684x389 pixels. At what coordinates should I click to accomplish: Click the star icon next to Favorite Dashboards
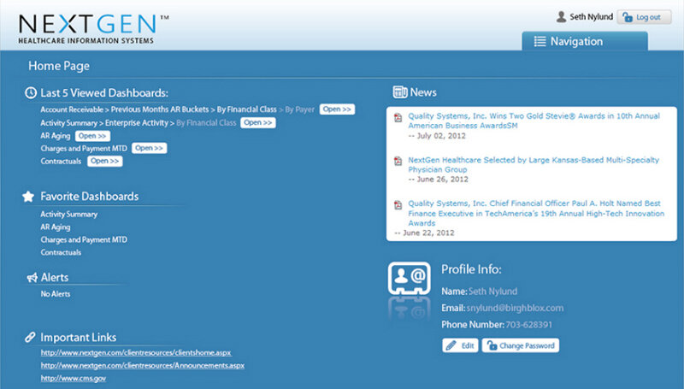(x=29, y=197)
